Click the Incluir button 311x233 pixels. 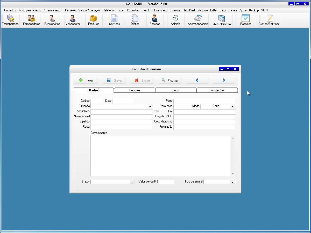(x=86, y=81)
